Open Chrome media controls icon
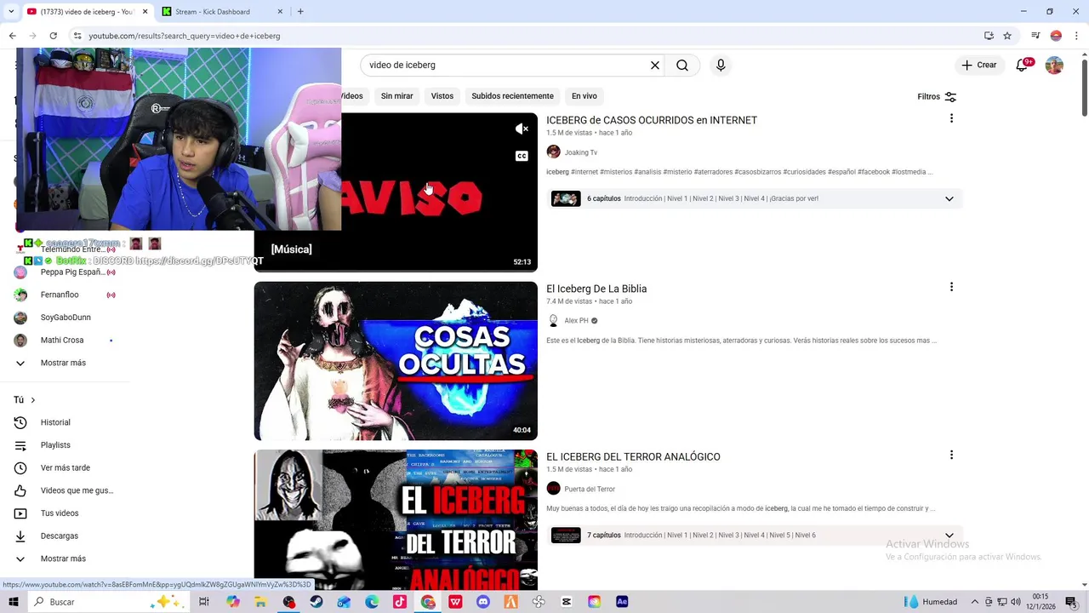 pyautogui.click(x=1035, y=36)
